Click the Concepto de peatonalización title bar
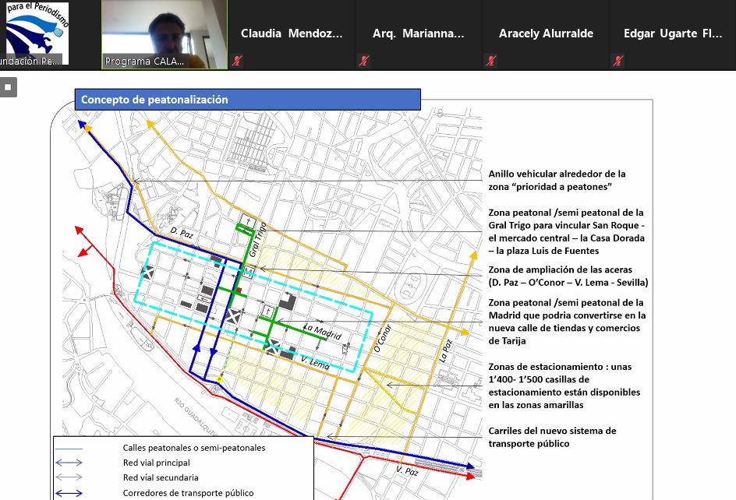 247,99
